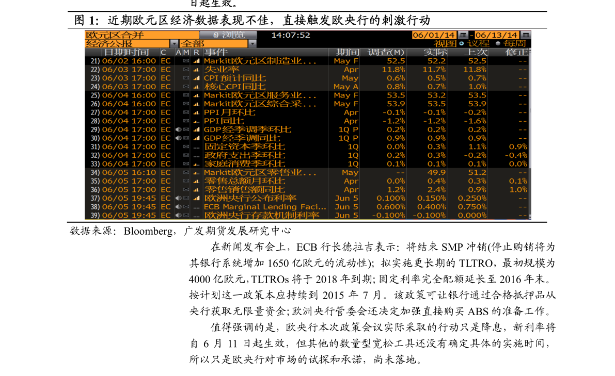Click the events table vertical scrollbar
The height and width of the screenshot is (376, 615).
[x=530, y=134]
